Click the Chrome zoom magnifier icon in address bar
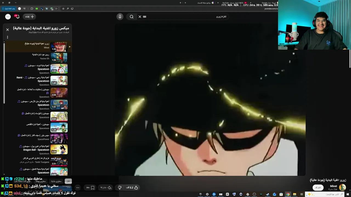The image size is (351, 197). 68,8
